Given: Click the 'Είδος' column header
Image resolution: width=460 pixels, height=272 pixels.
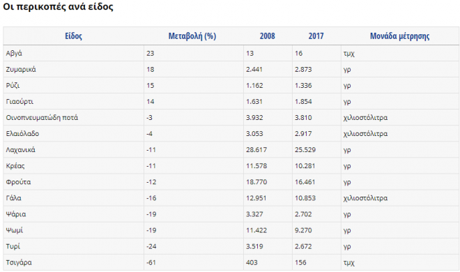Looking at the screenshot, I should [73, 36].
